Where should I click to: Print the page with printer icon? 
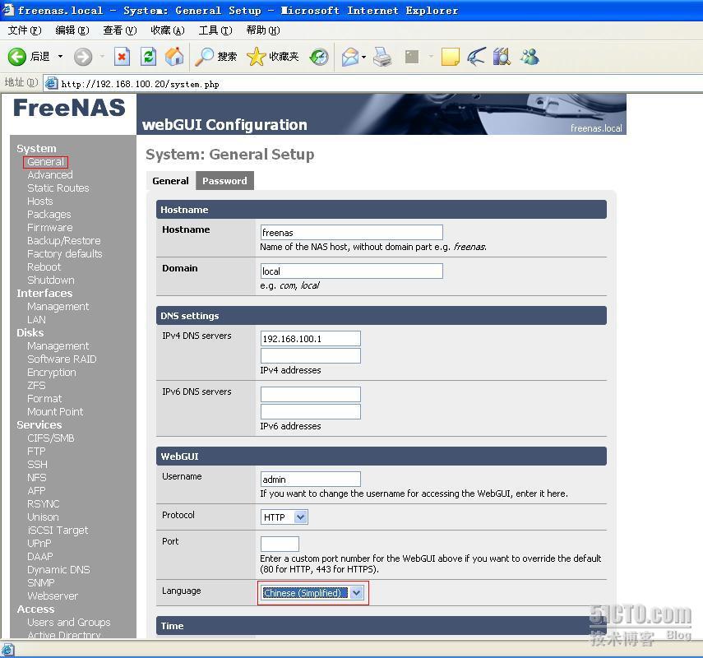[382, 57]
